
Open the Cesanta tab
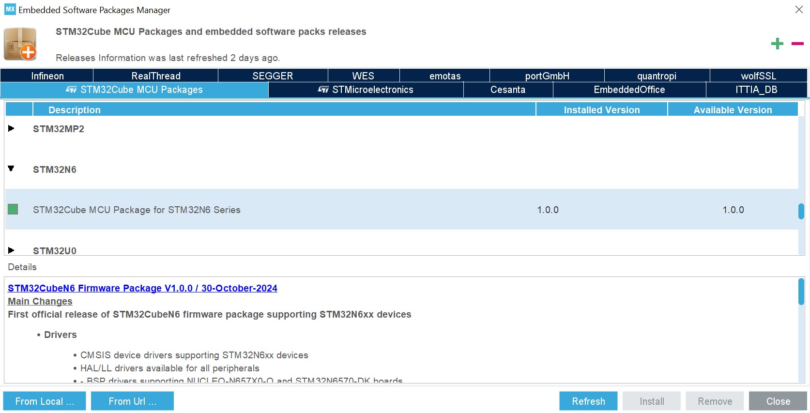pos(508,90)
